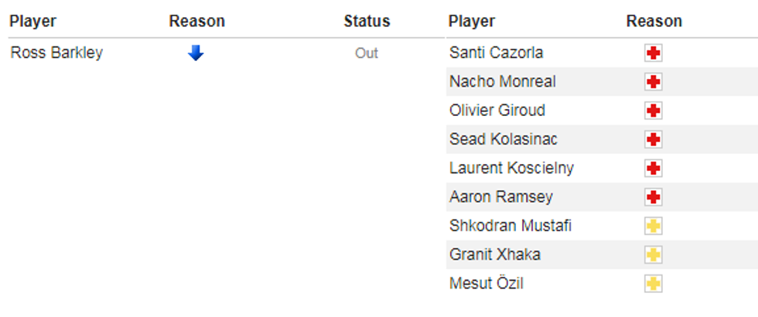
Task: Click Sead Kolasinac's red injury icon
Action: (654, 140)
